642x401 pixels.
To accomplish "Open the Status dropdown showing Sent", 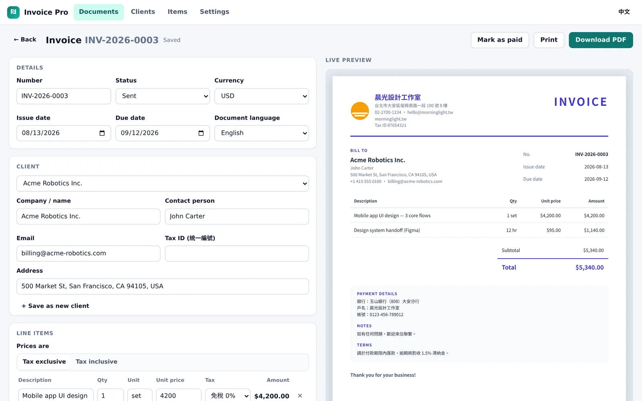I will coord(163,96).
